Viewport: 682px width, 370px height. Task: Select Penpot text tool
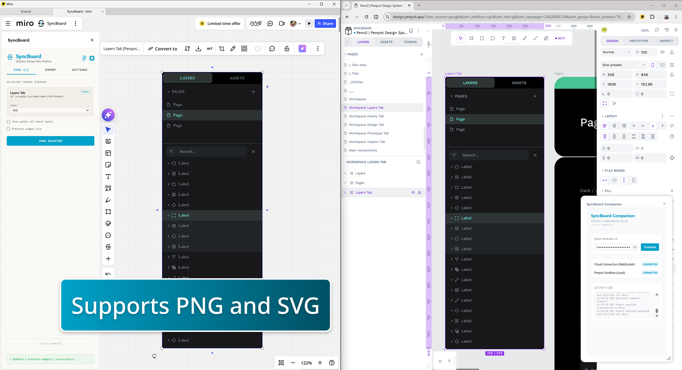(503, 38)
